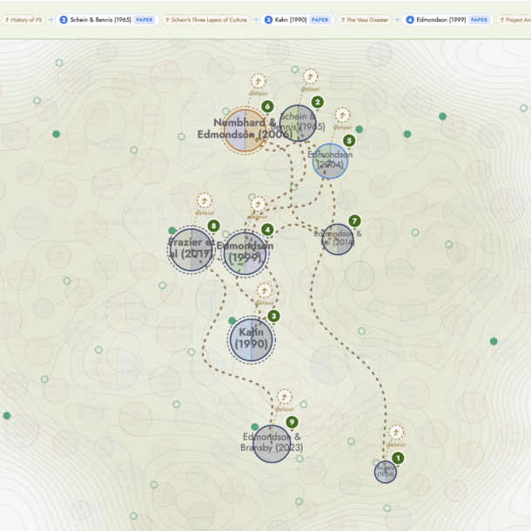Jump to Edmondson (1999) paper step in path bar
531x531 pixels.
(x=447, y=20)
